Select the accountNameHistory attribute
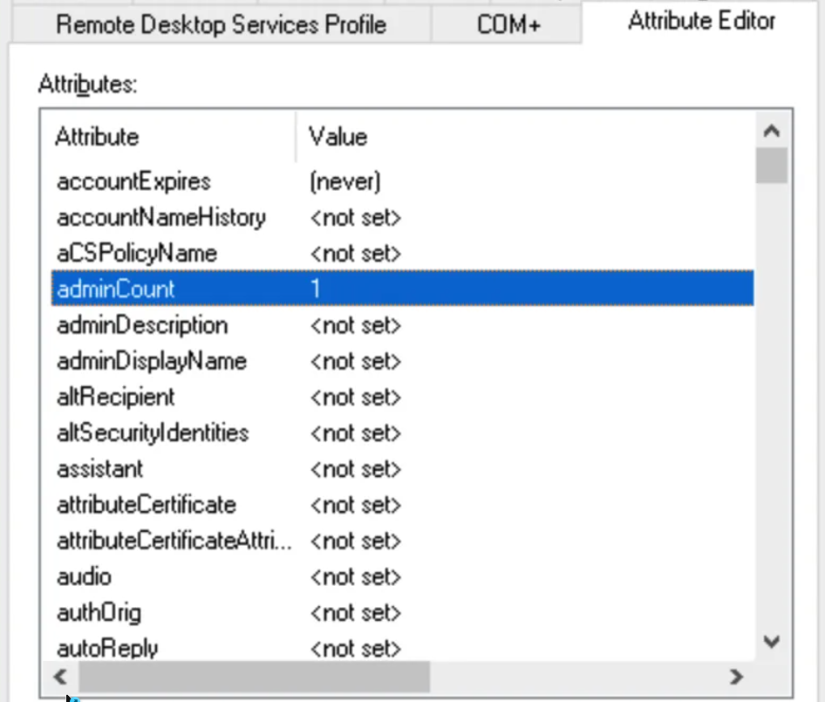Screen dimensions: 825x702 (x=160, y=217)
